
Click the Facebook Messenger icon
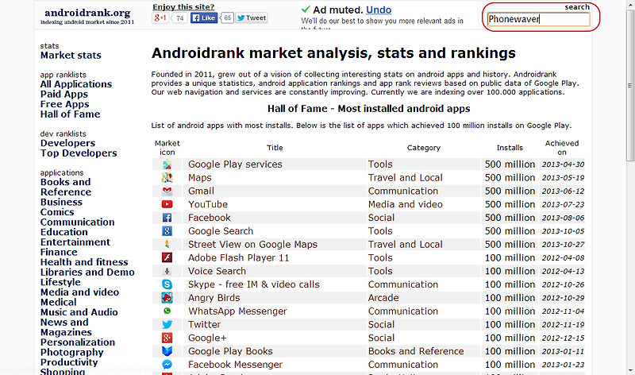[167, 365]
